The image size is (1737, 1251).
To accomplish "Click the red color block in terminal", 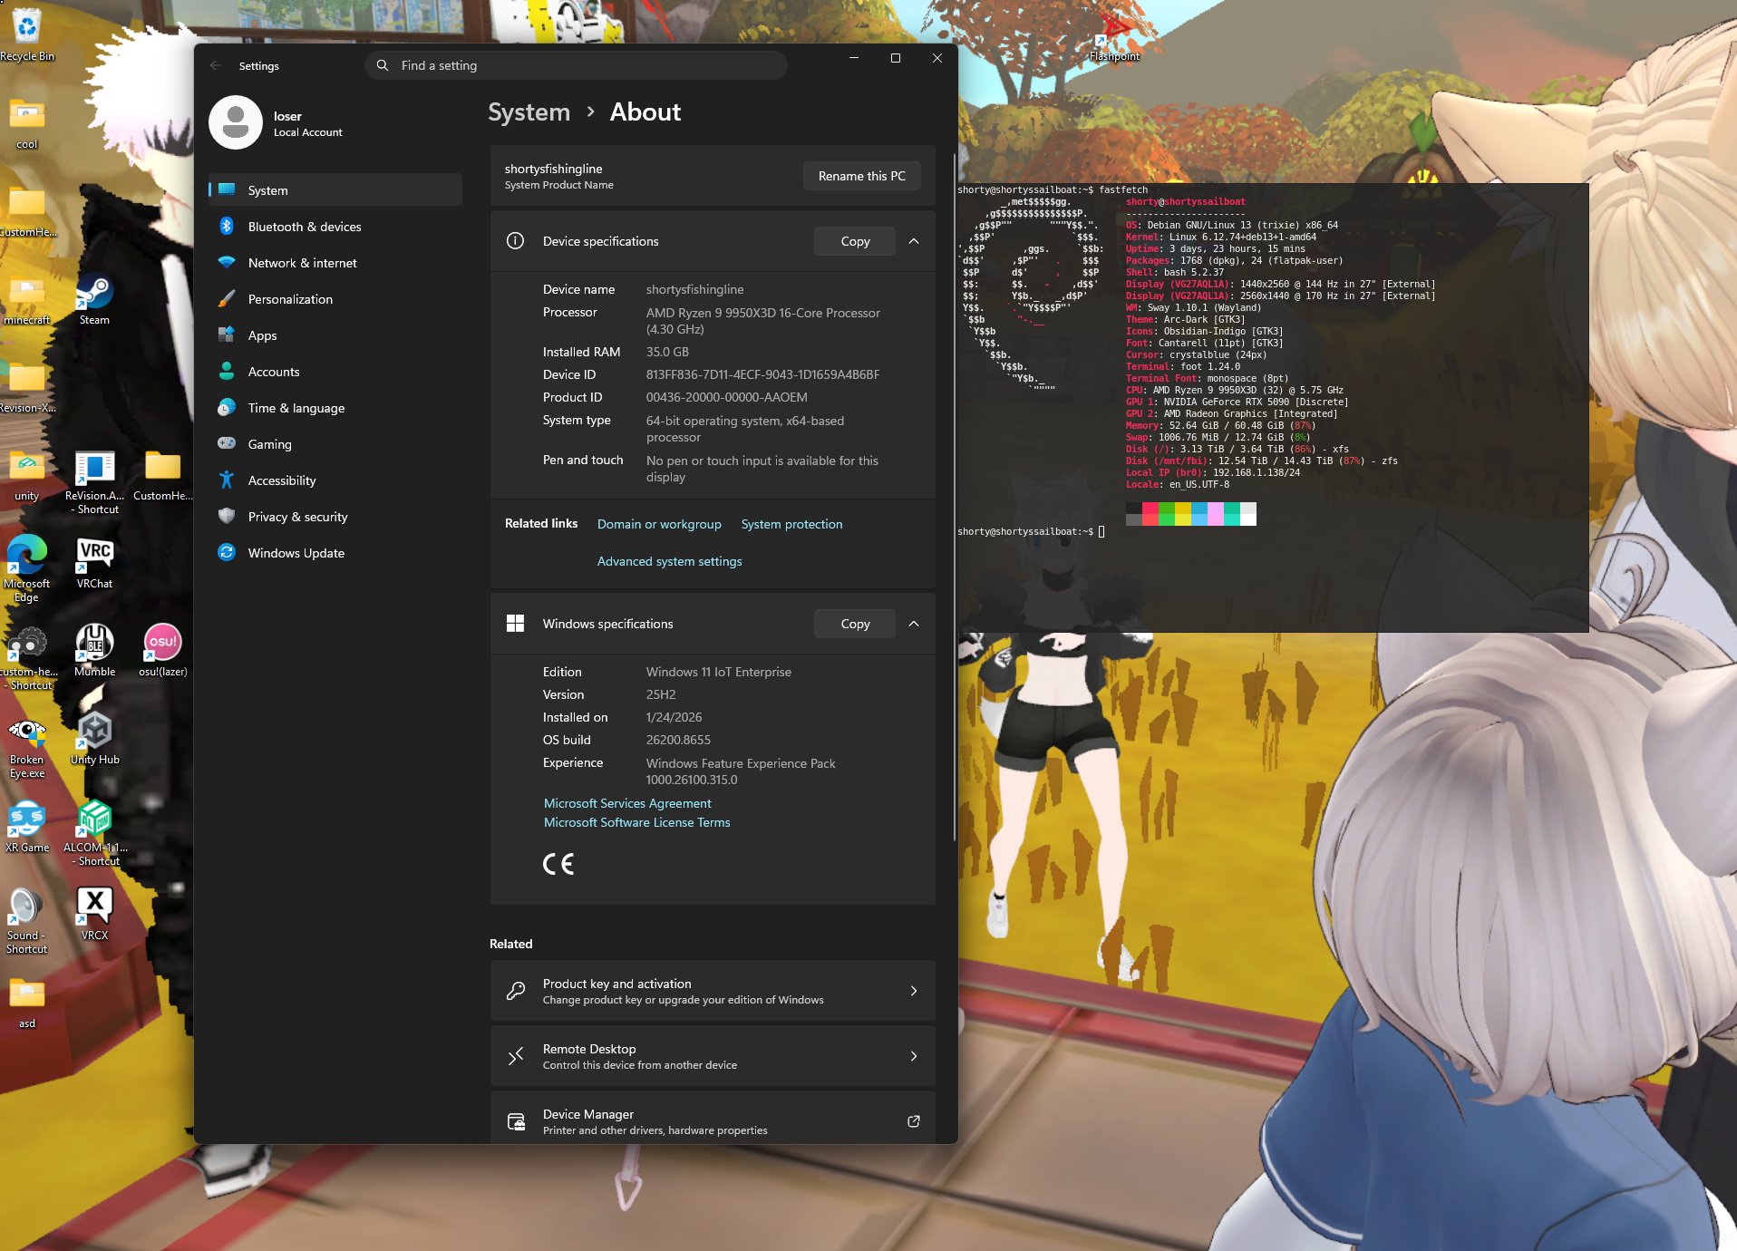I will [x=1150, y=514].
